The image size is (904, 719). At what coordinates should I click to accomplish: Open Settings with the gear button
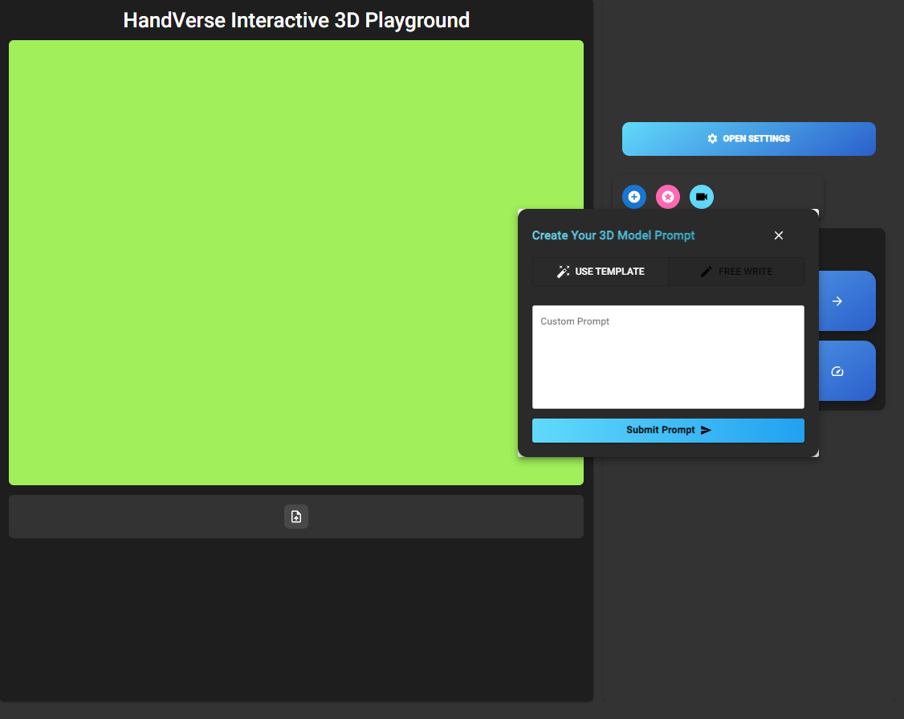[x=748, y=138]
